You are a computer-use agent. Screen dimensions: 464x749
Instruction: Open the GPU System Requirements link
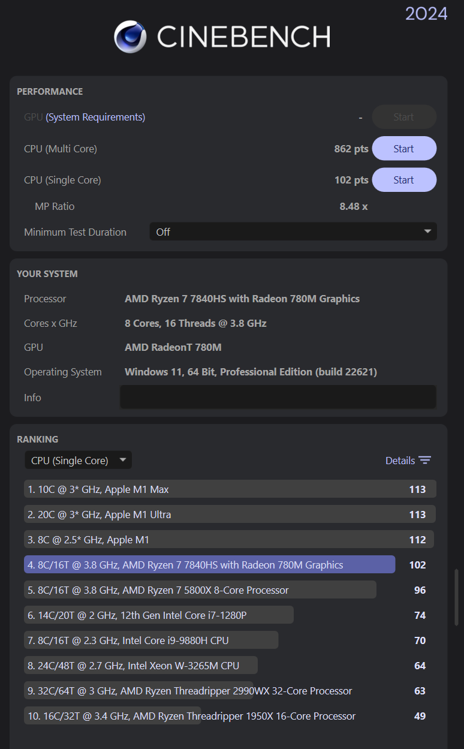pos(95,117)
